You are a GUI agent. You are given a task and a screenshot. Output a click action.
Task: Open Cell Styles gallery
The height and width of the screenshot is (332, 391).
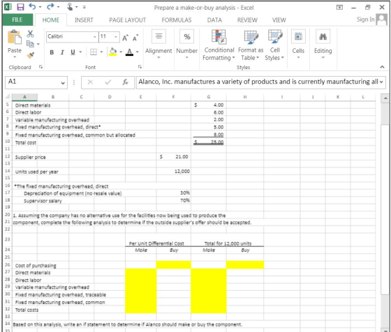click(x=275, y=45)
